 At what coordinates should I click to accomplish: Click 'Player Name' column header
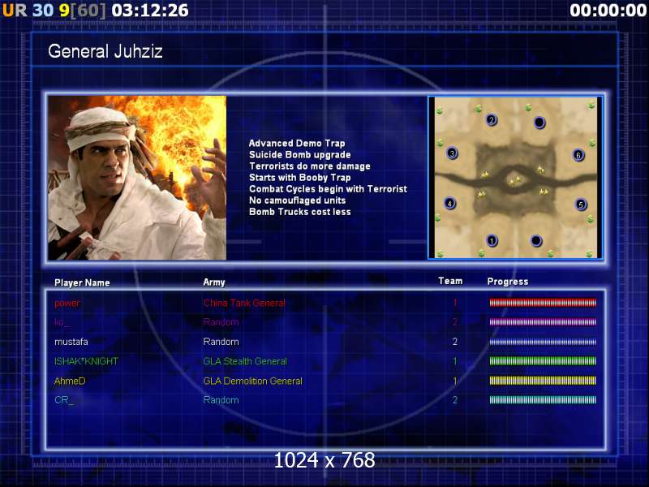click(82, 282)
